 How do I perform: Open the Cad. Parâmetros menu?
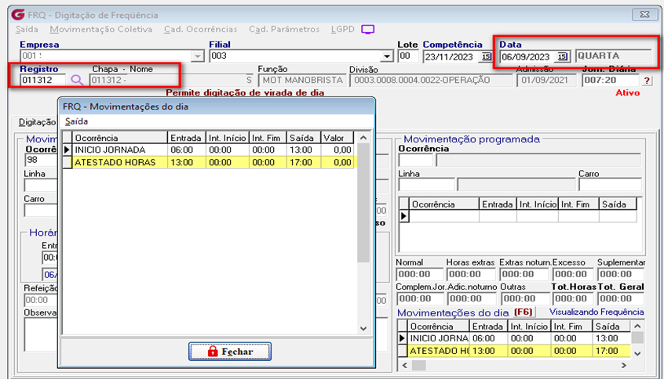(284, 29)
